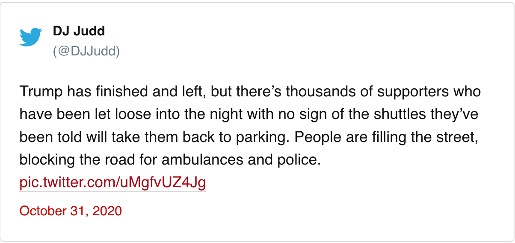This screenshot has width=515, height=243.
Task: Click the October 31, 2020 date
Action: tap(71, 211)
